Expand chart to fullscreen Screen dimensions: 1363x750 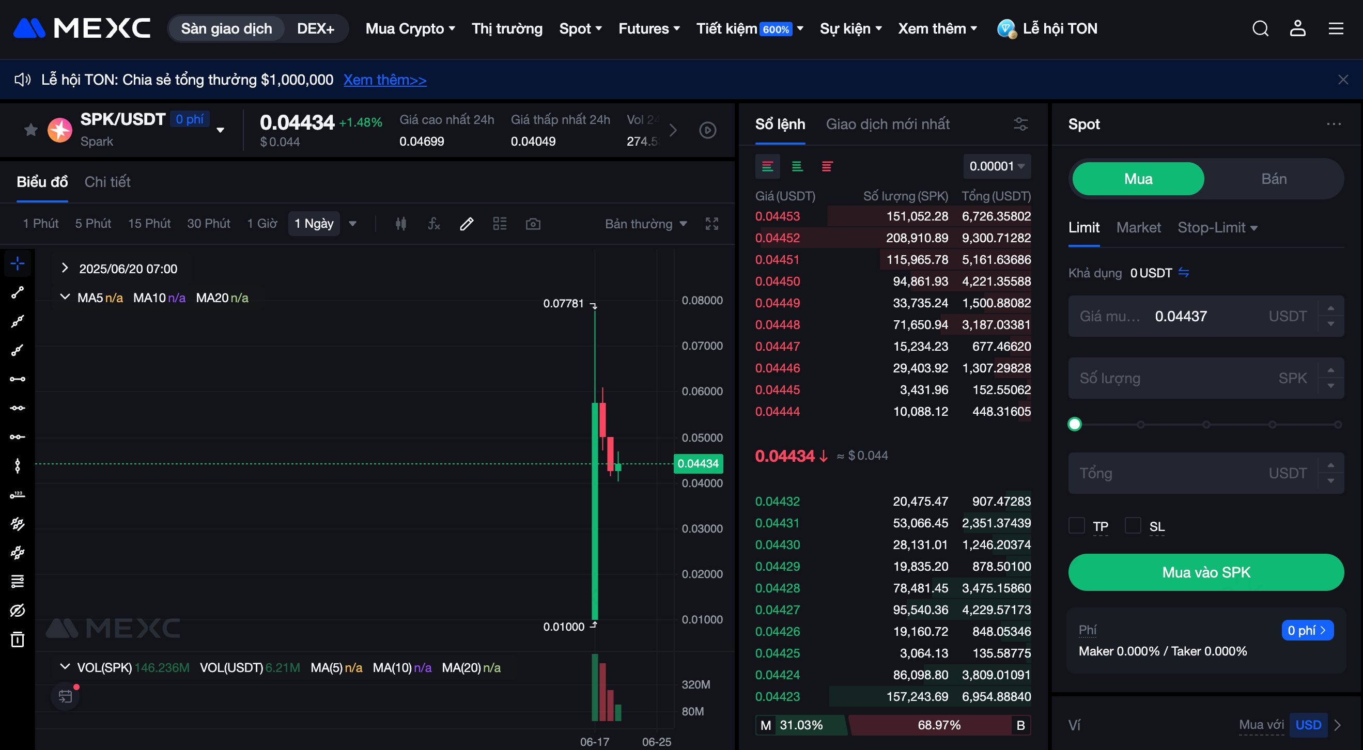[711, 224]
